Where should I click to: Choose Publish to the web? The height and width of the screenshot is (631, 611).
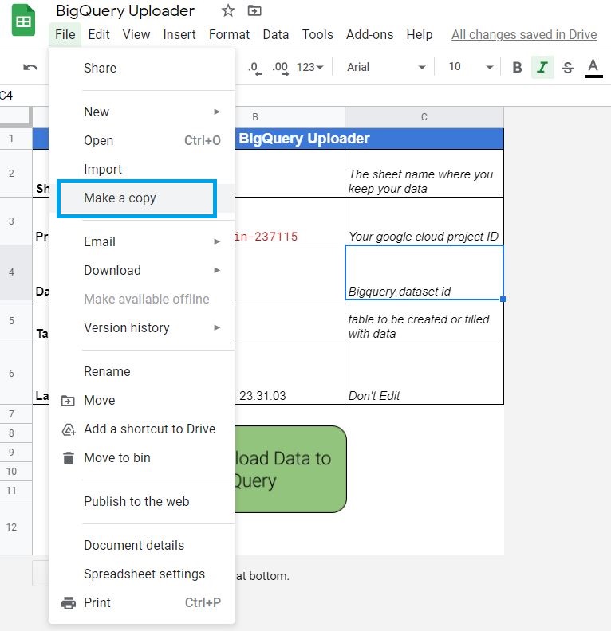pos(142,501)
